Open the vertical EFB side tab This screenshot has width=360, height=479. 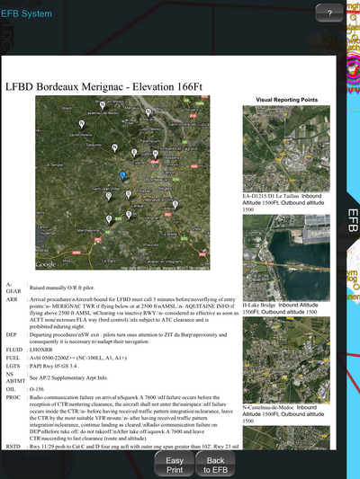pos(353,220)
